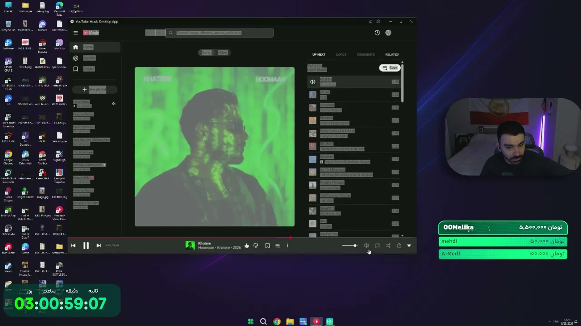Toggle repeat mode

point(377,245)
